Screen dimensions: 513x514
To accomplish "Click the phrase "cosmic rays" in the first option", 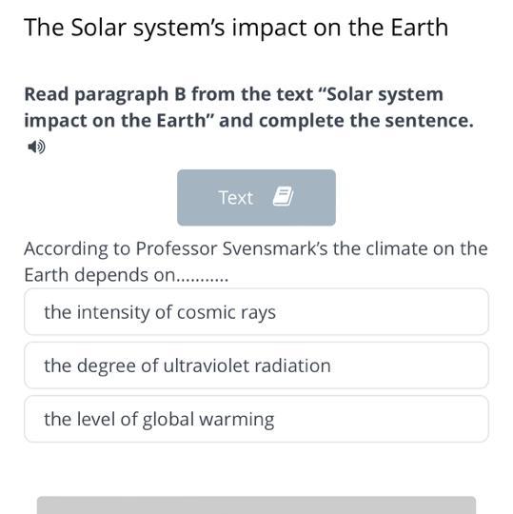I will pyautogui.click(x=227, y=312).
